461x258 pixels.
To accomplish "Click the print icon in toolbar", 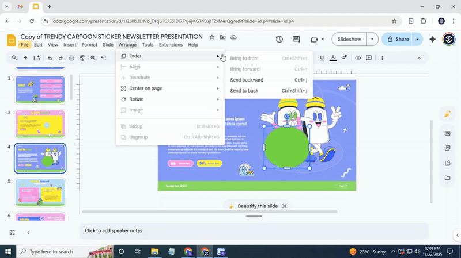I will click(x=71, y=58).
